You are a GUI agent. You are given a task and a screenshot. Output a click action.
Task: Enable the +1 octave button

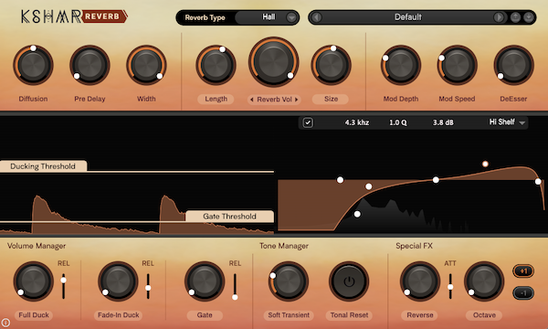click(x=523, y=271)
